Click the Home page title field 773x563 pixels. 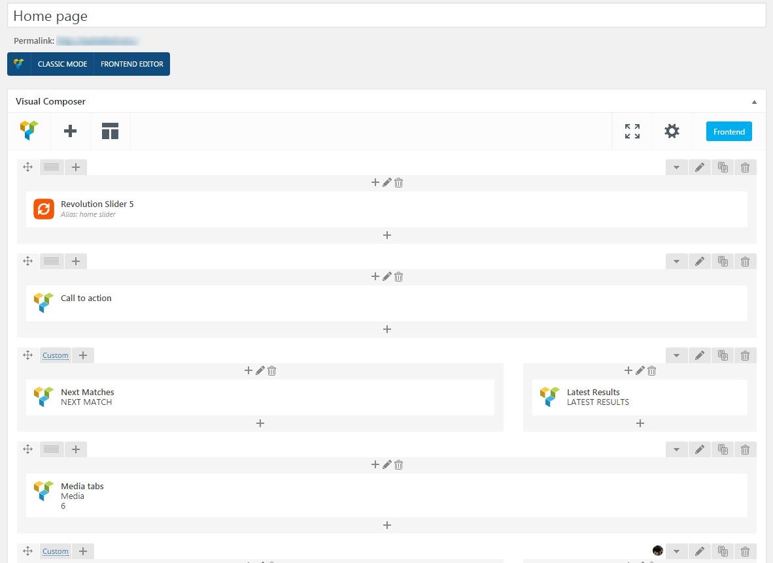[x=386, y=16]
